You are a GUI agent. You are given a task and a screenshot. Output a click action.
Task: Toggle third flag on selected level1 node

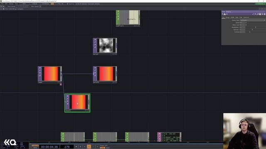coord(67,101)
